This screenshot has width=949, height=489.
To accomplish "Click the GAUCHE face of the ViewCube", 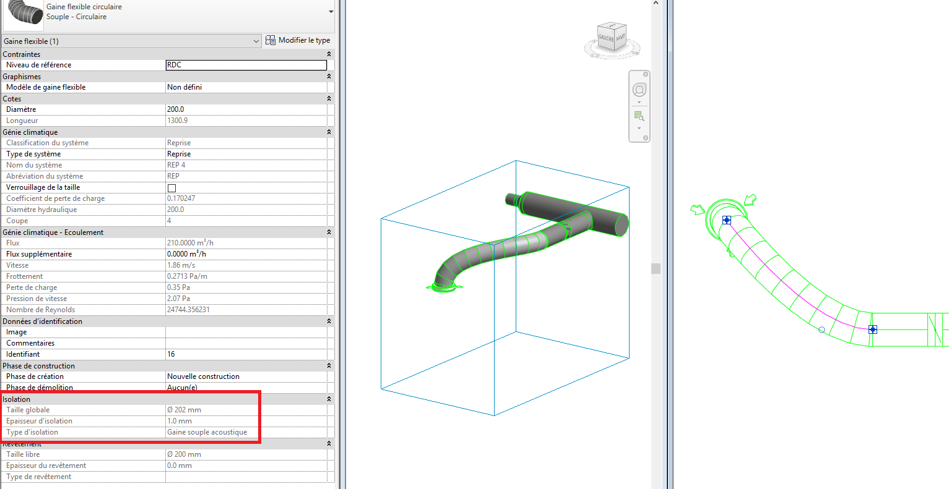I will tap(605, 38).
